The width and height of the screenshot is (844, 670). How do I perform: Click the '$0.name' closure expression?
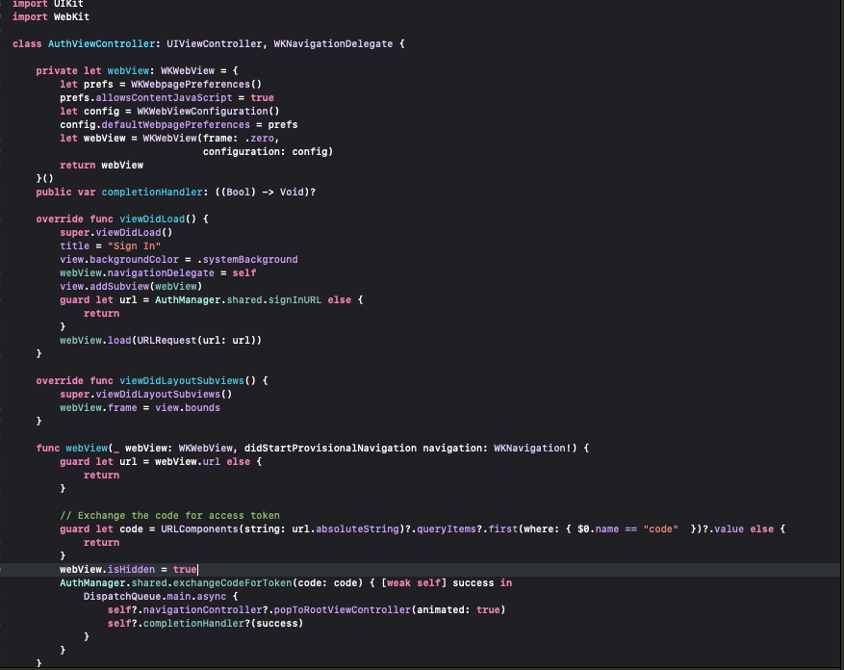tap(598, 528)
